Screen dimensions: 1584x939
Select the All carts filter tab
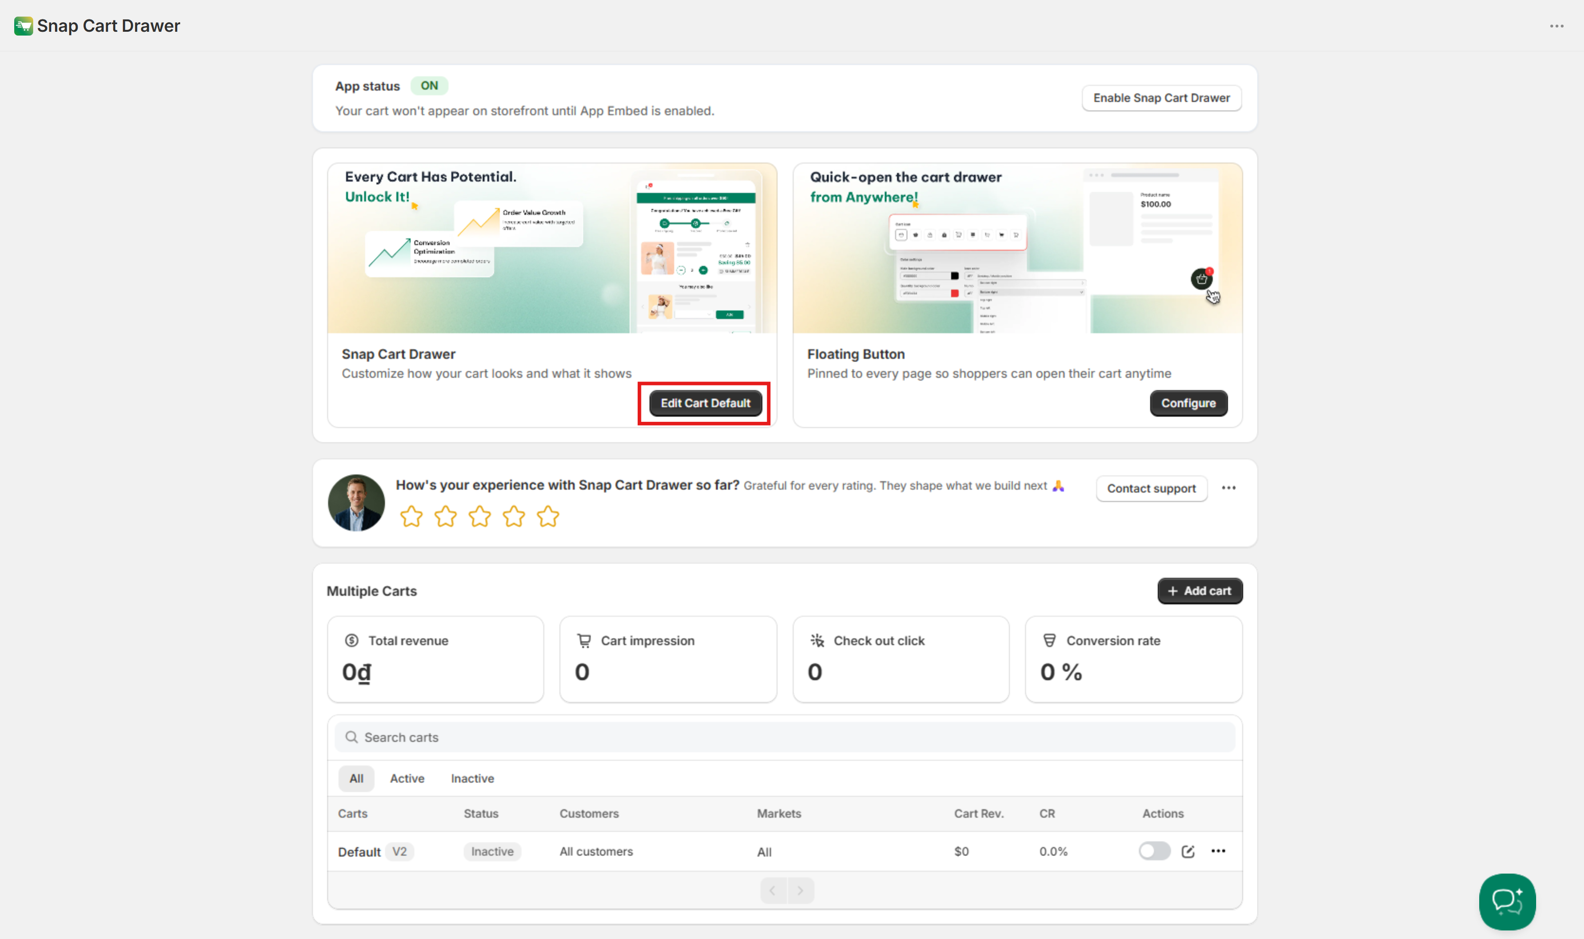356,778
